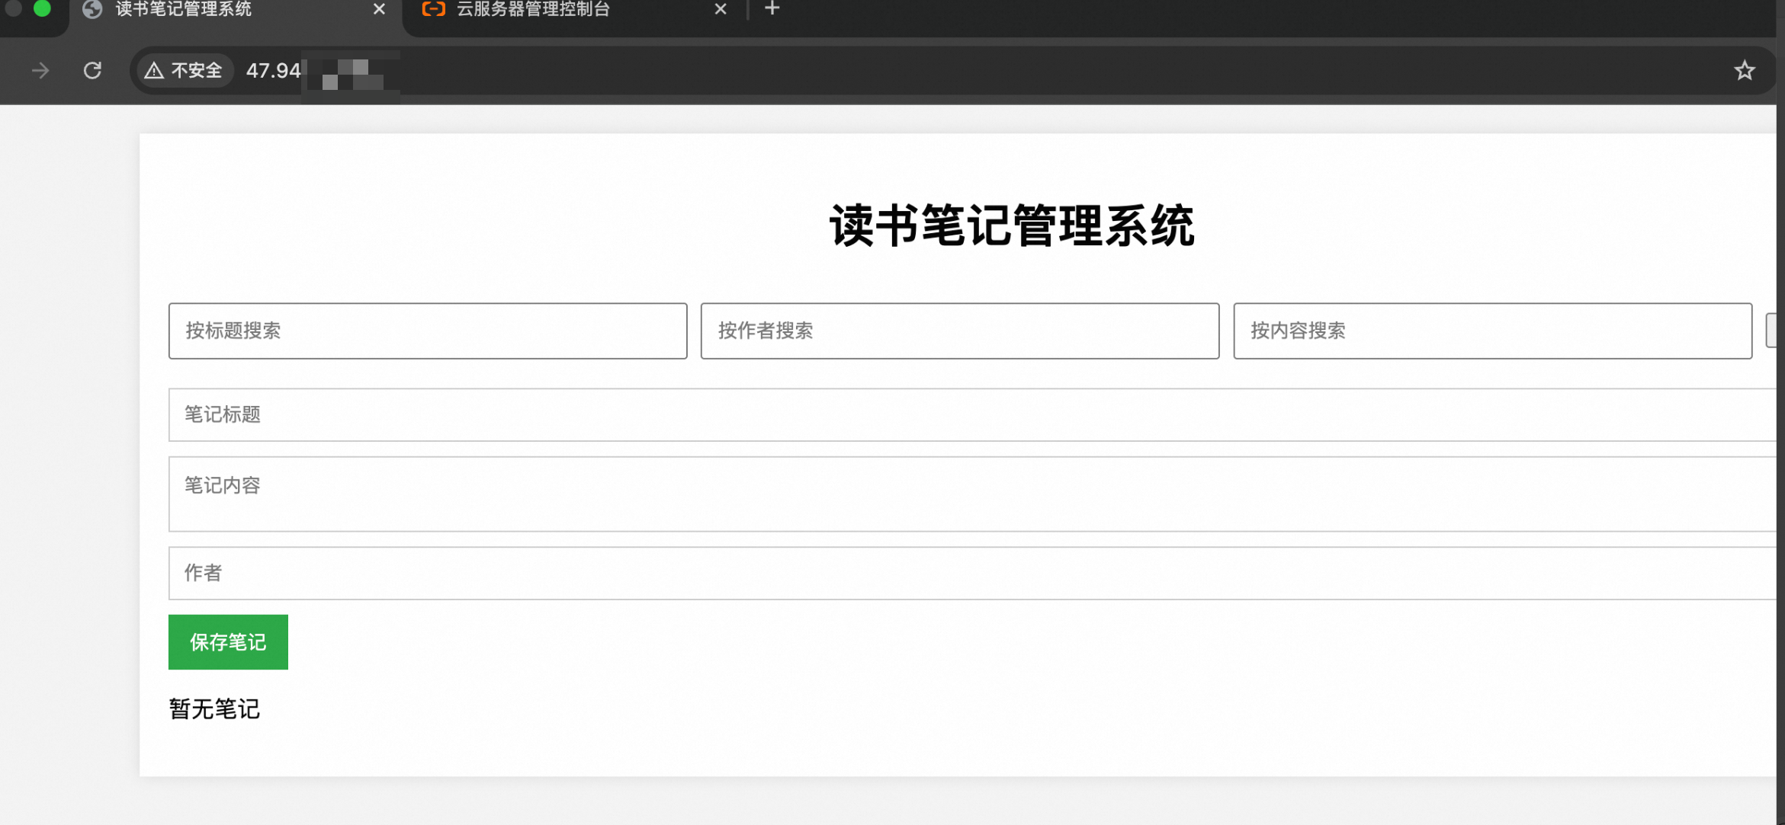Click the orange Aliyun icon on the second tab

point(433,9)
